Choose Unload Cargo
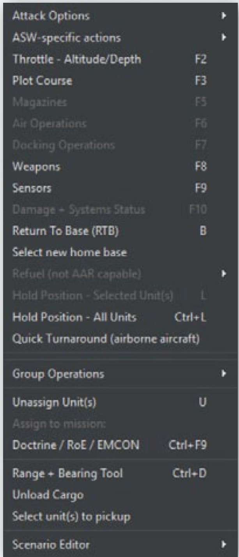The width and height of the screenshot is (239, 557). (48, 495)
